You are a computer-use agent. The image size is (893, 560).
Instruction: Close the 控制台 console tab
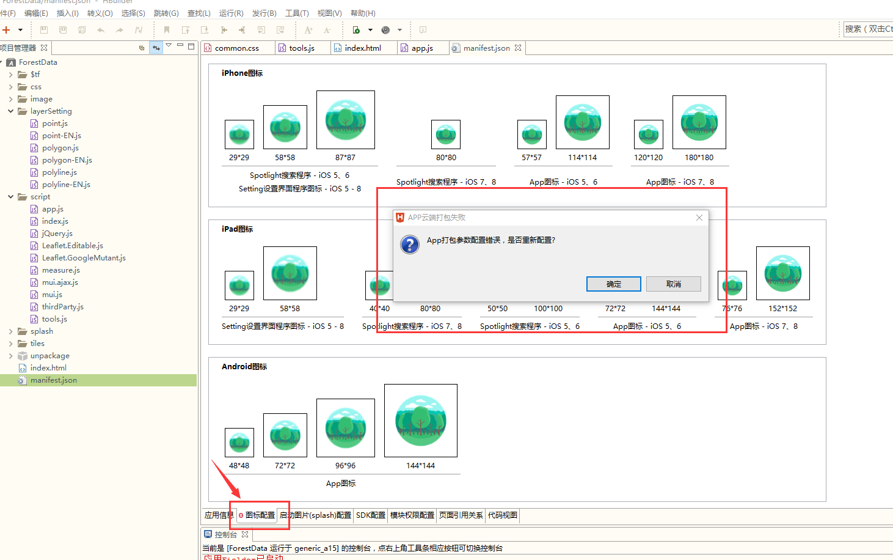245,534
